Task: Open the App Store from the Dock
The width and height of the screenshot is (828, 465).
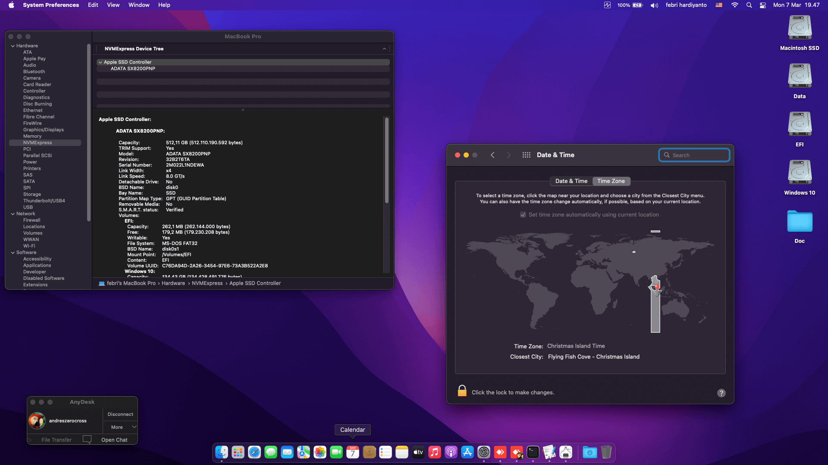Action: click(x=467, y=452)
